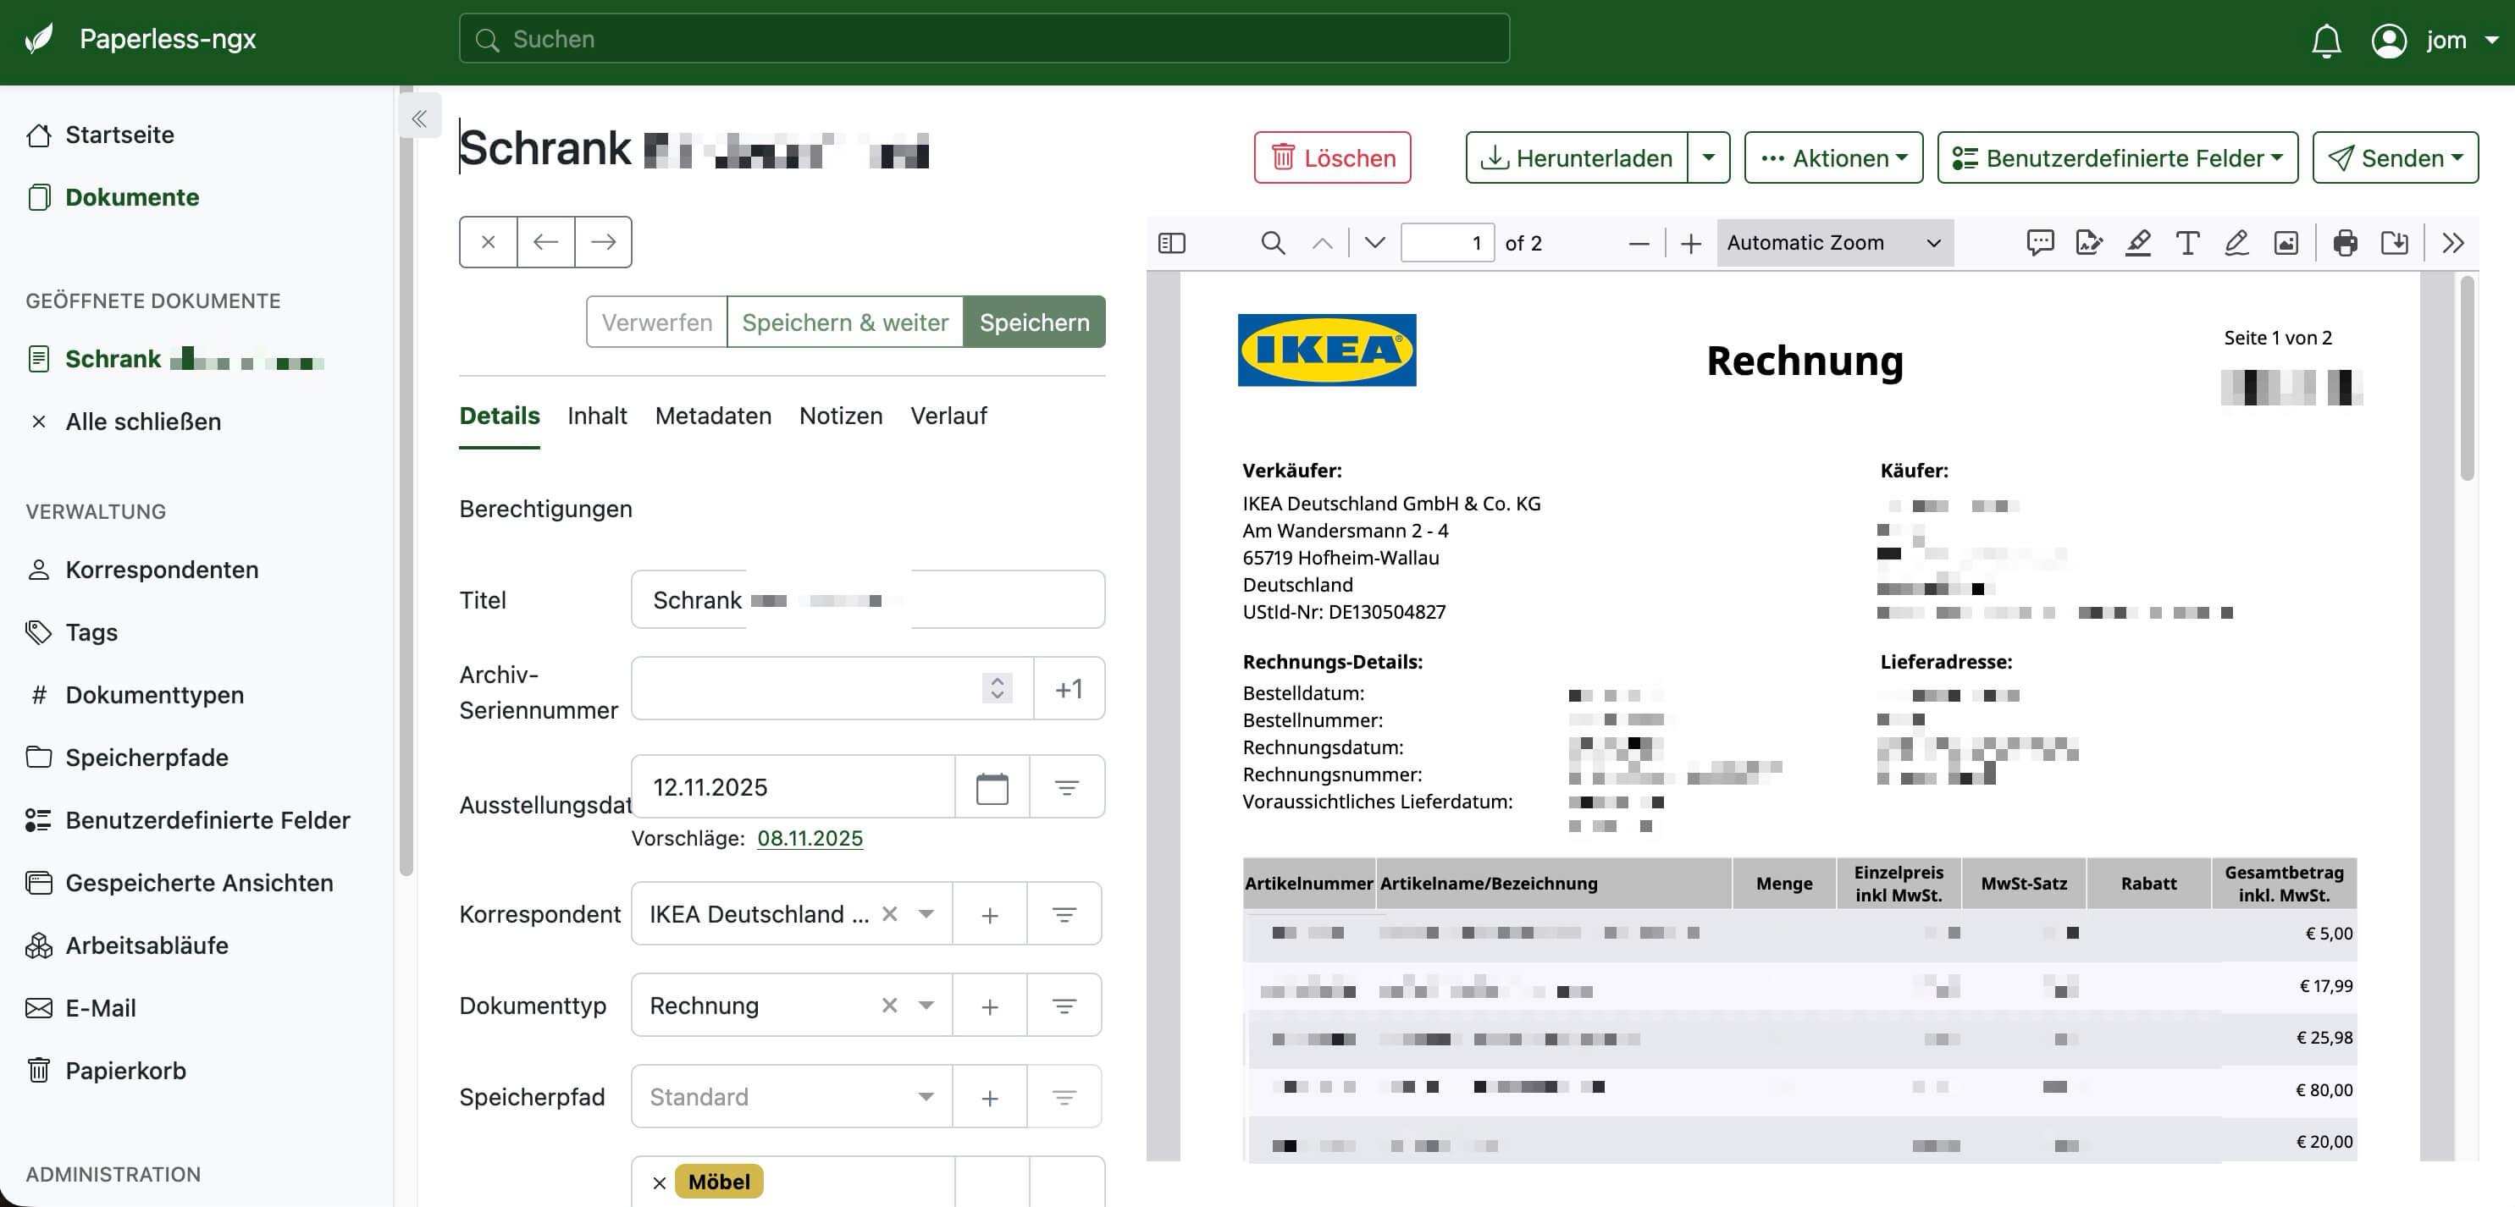Click the PDF find magnifier icon

point(1272,243)
